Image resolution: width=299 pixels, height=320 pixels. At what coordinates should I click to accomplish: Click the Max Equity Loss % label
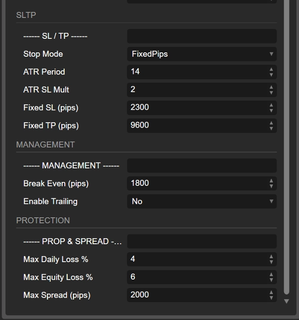(x=58, y=277)
